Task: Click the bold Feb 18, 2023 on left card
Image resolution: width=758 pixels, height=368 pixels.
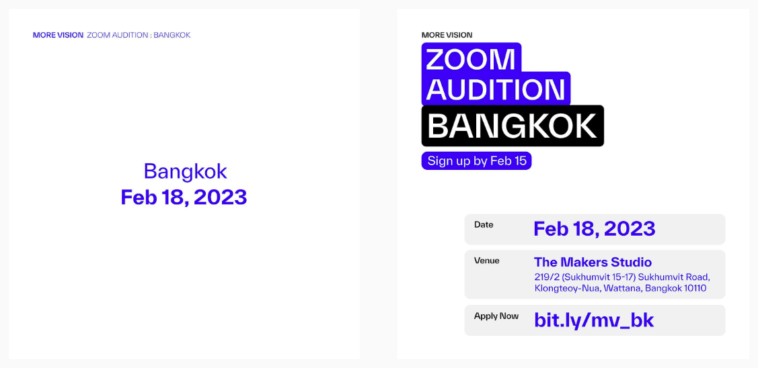Action: [x=184, y=197]
